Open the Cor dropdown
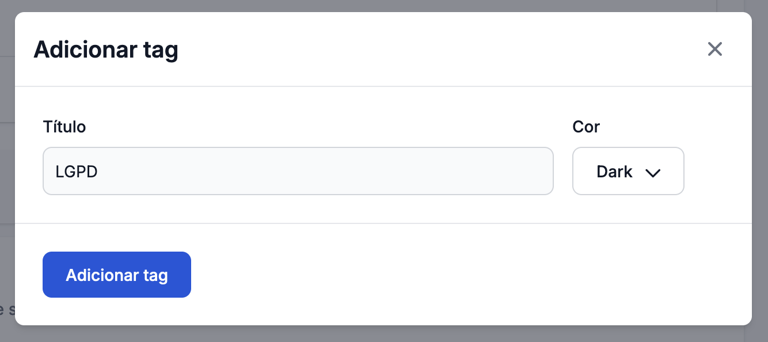 tap(628, 172)
